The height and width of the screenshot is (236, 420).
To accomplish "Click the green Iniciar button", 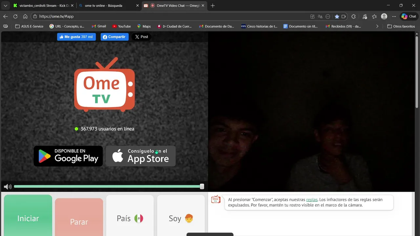I will [28, 215].
